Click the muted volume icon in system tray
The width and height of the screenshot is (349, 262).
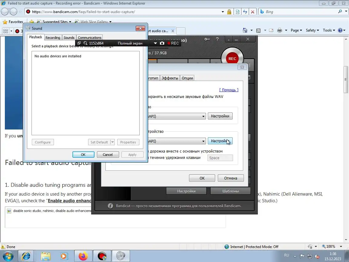coord(317,256)
